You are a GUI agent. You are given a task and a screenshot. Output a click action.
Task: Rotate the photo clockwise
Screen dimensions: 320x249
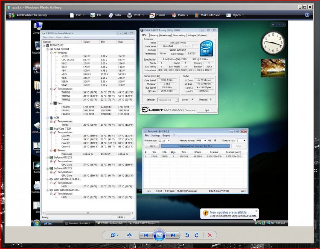(197, 235)
